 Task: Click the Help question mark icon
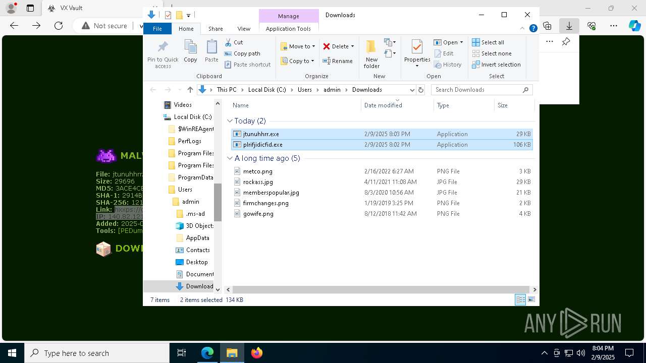(x=533, y=29)
